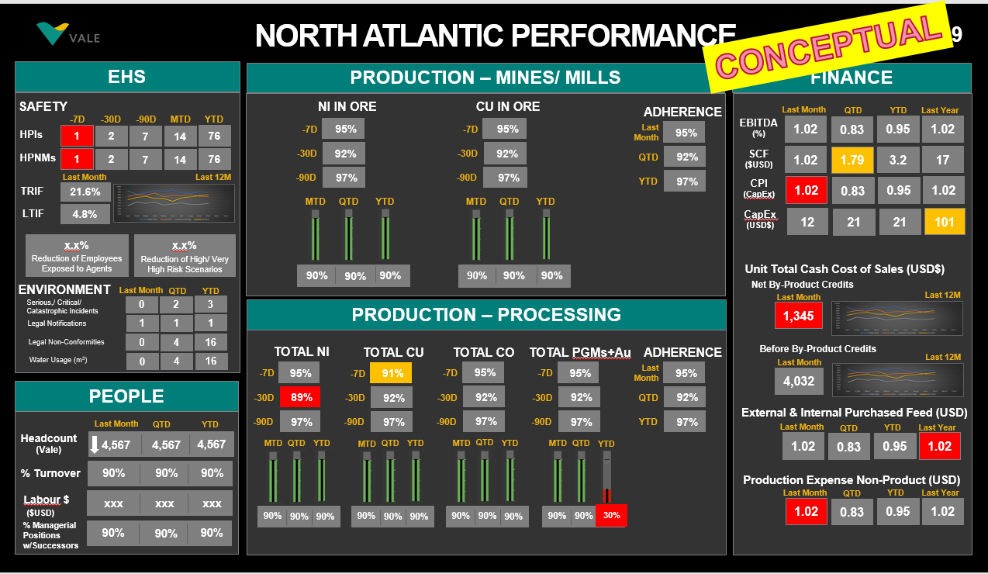The height and width of the screenshot is (574, 988).
Task: Click the NI IN ORE -90D 97% cell
Action: click(x=346, y=178)
